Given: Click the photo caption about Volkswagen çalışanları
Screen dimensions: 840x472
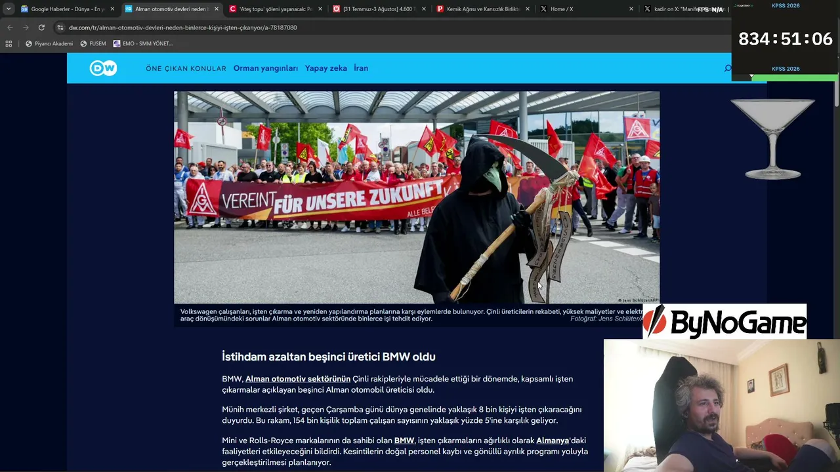Looking at the screenshot, I should 411,315.
